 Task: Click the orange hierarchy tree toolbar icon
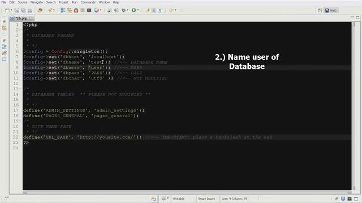pyautogui.click(x=69, y=10)
